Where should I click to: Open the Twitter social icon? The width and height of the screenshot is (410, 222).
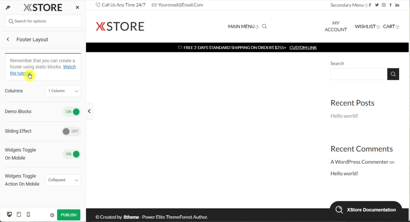point(377,5)
